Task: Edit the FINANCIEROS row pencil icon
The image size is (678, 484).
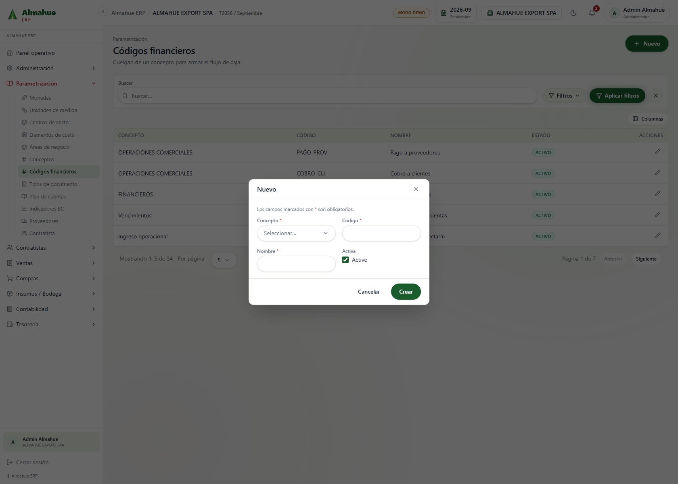Action: [658, 193]
